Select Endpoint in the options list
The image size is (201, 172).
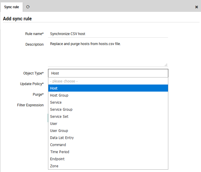pyautogui.click(x=108, y=159)
